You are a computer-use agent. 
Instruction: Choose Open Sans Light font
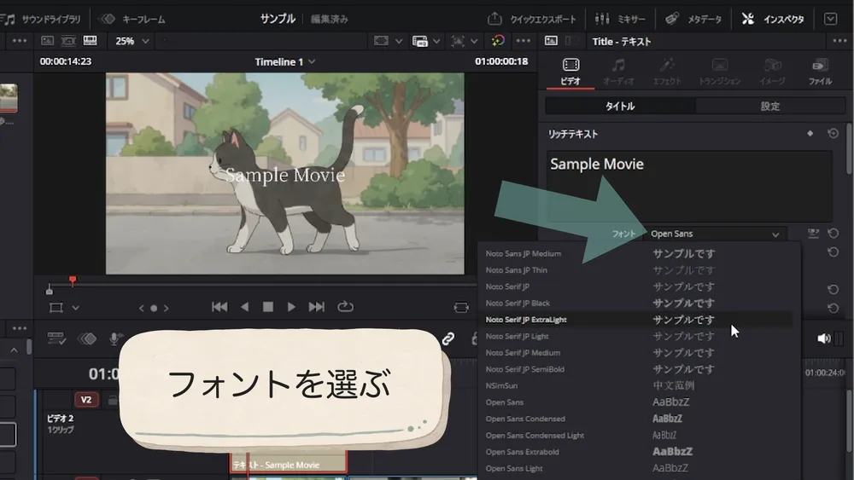(635, 468)
